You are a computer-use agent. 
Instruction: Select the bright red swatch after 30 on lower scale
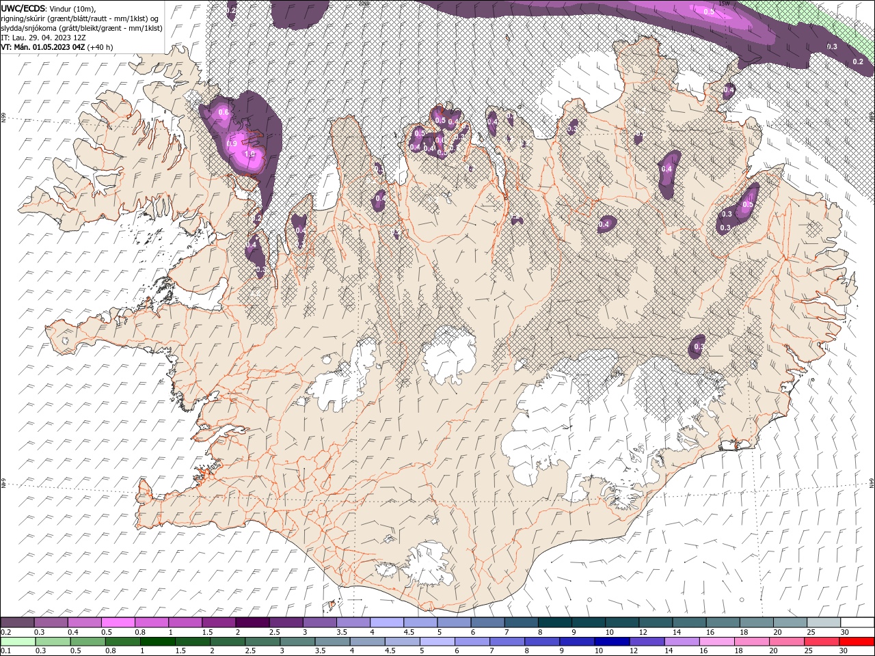click(x=857, y=642)
